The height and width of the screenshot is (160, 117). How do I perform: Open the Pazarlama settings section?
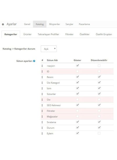click(x=84, y=24)
